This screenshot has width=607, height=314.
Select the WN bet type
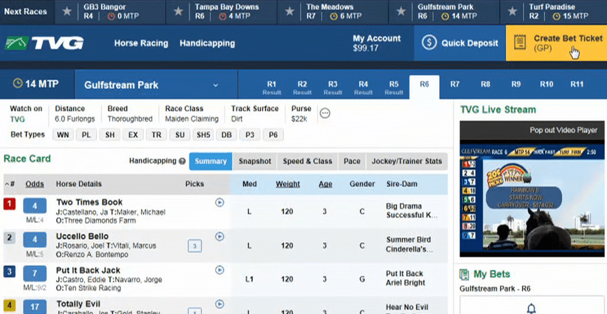coord(63,135)
